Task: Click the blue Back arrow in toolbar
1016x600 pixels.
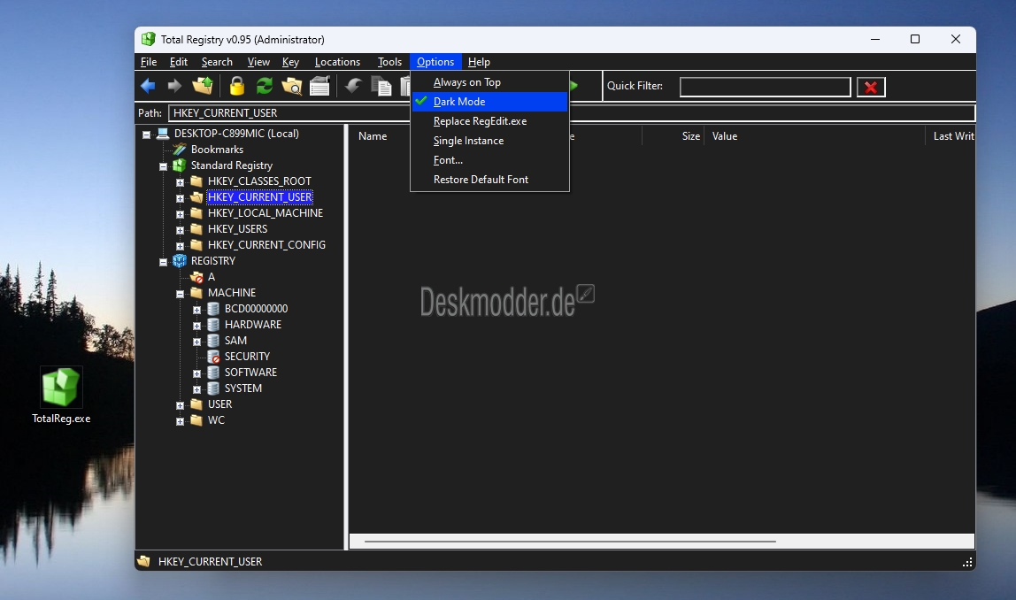Action: [148, 86]
